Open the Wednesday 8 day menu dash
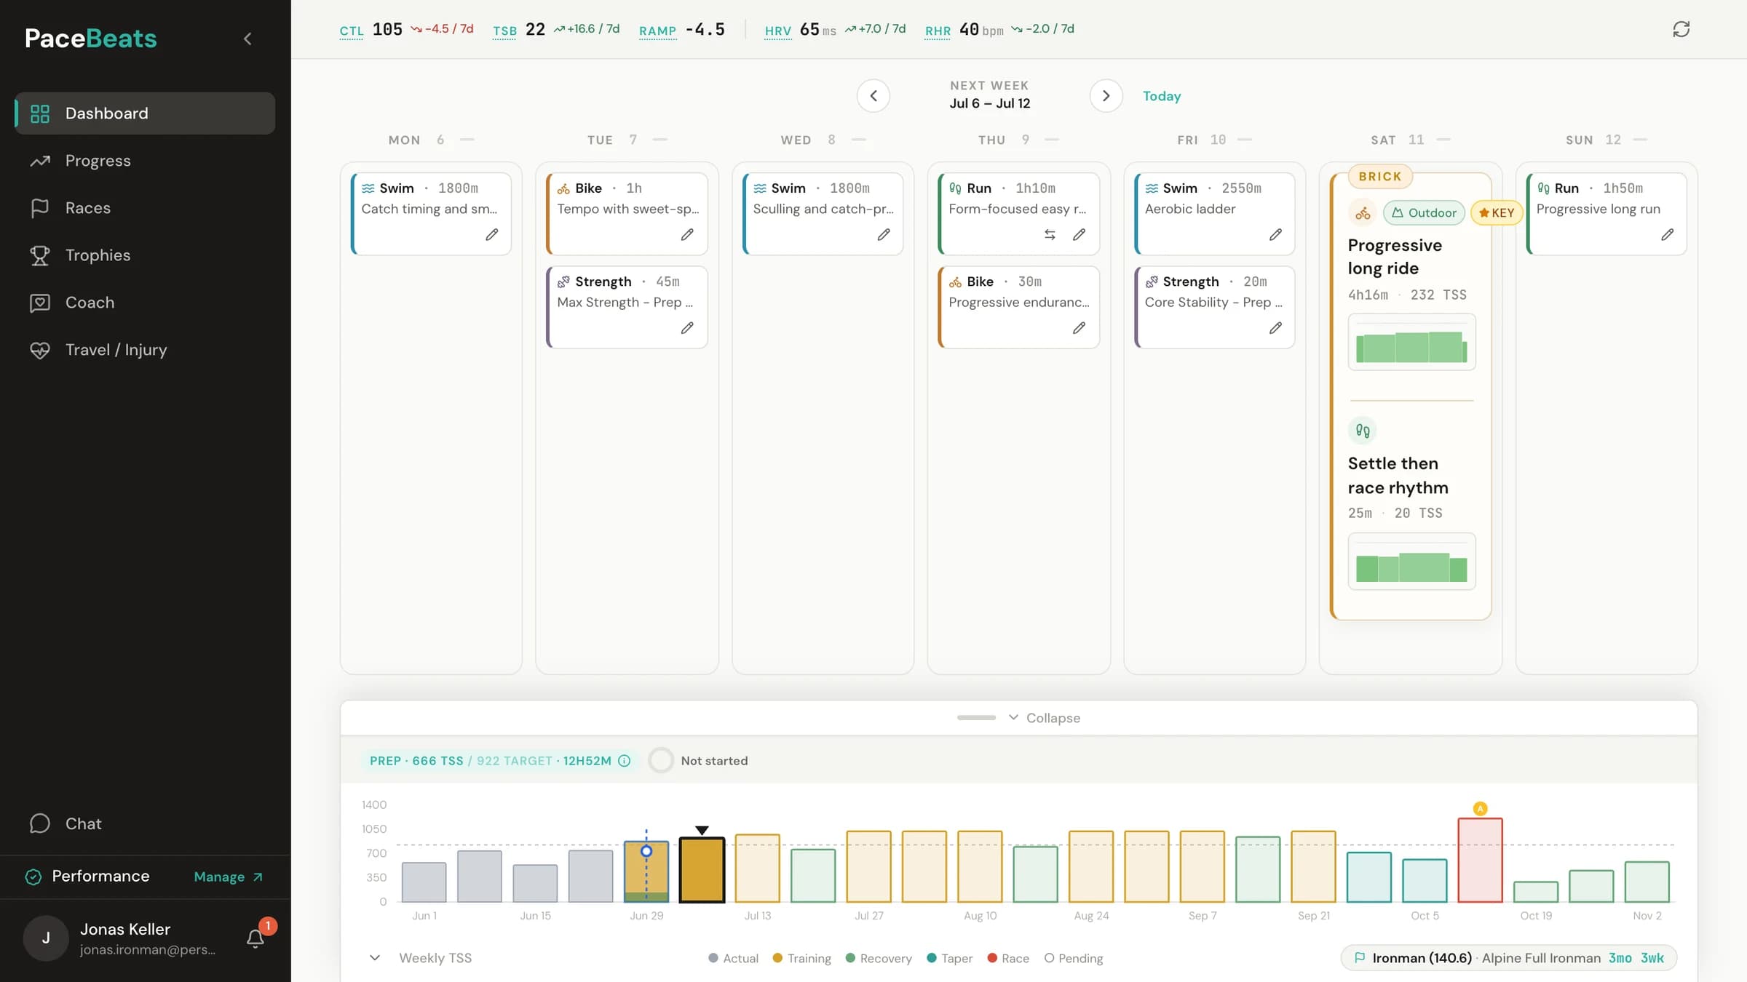Viewport: 1747px width, 982px height. click(x=859, y=140)
